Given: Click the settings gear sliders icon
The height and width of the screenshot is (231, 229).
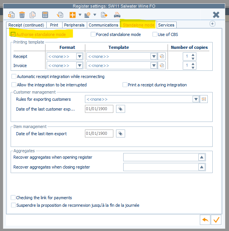Looking at the screenshot, I should tap(87, 15).
